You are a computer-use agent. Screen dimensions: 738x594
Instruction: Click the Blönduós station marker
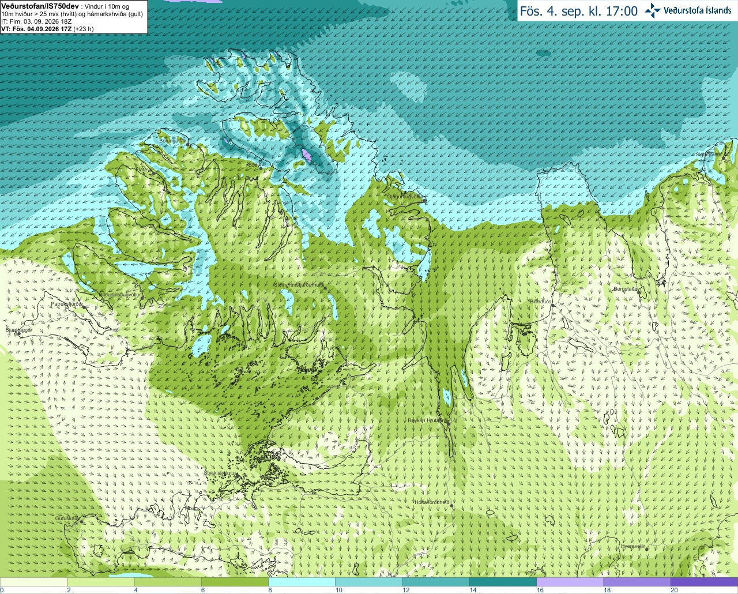point(552,305)
